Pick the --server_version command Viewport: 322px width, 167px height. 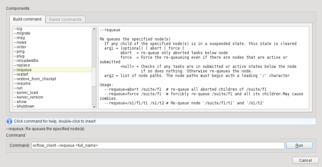coord(28,97)
